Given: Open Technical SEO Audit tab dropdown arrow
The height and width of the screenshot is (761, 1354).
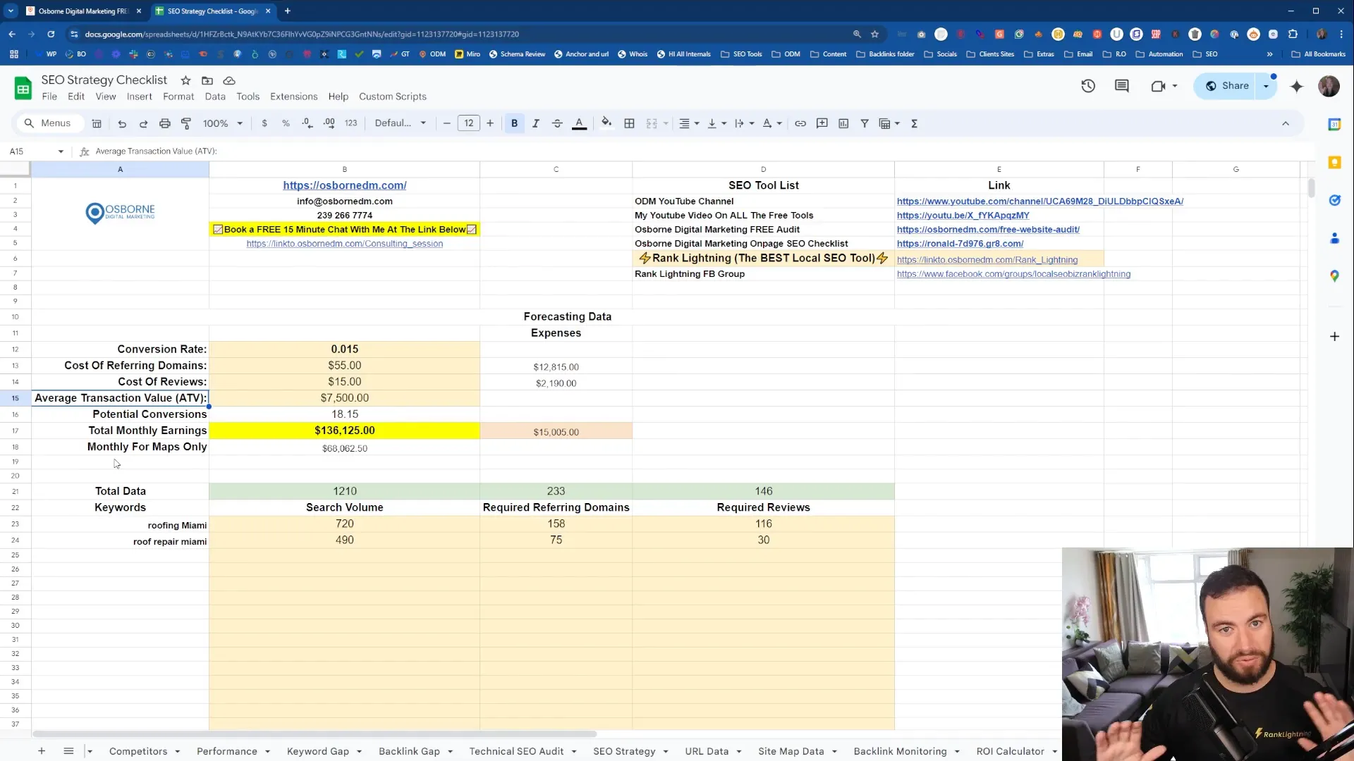Looking at the screenshot, I should tap(574, 752).
